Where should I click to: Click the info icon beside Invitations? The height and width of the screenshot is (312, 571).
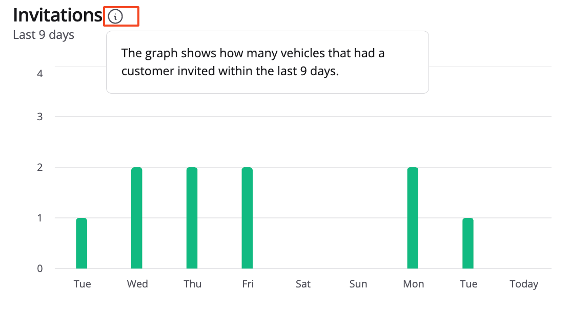click(116, 17)
